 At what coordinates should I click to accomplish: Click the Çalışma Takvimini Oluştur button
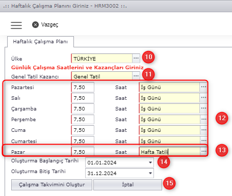coord(51,185)
